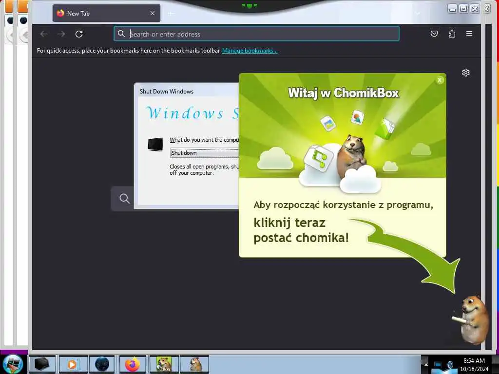Viewport: 499px width, 374px height.
Task: Open the black computer taskbar item
Action: (42, 364)
